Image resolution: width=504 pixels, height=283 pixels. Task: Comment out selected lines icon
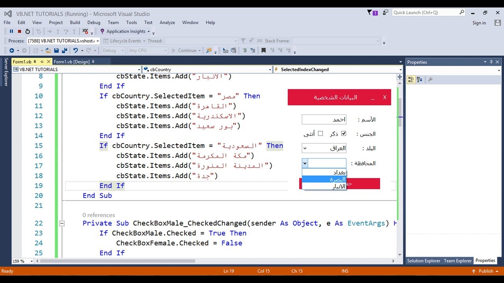[245, 50]
